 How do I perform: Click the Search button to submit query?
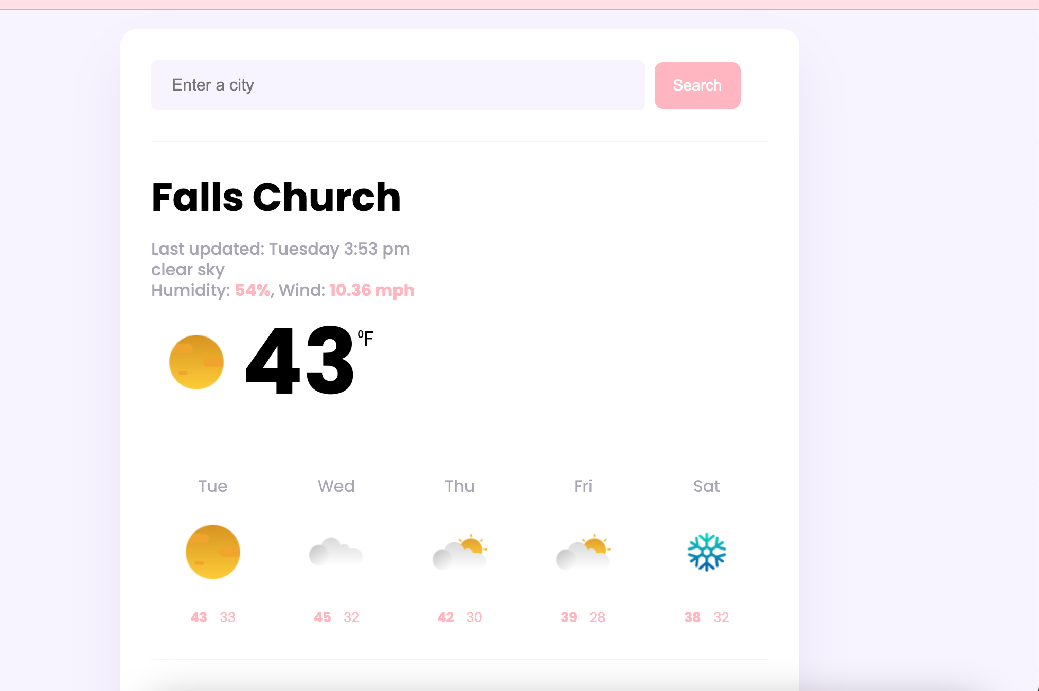point(697,85)
